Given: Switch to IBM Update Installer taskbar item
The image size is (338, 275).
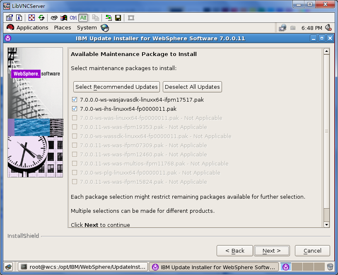Looking at the screenshot, I should click(x=214, y=267).
